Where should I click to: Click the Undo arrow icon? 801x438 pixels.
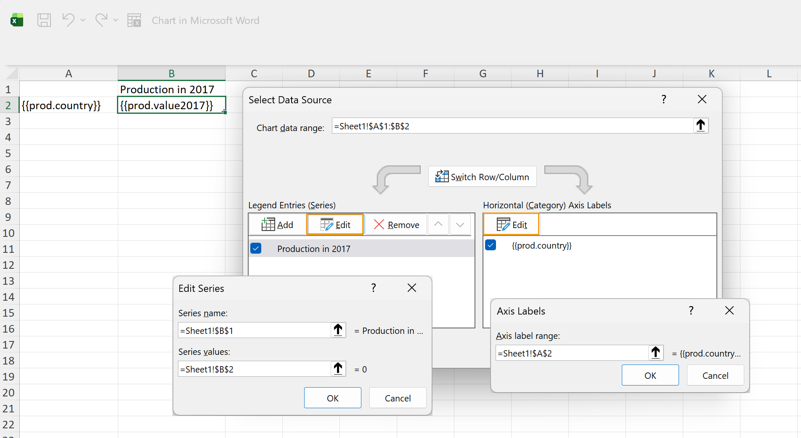pos(68,20)
